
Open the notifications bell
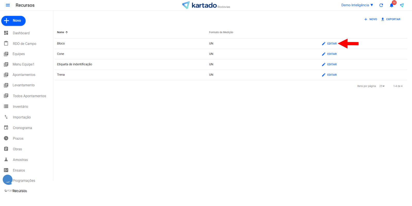(x=391, y=5)
